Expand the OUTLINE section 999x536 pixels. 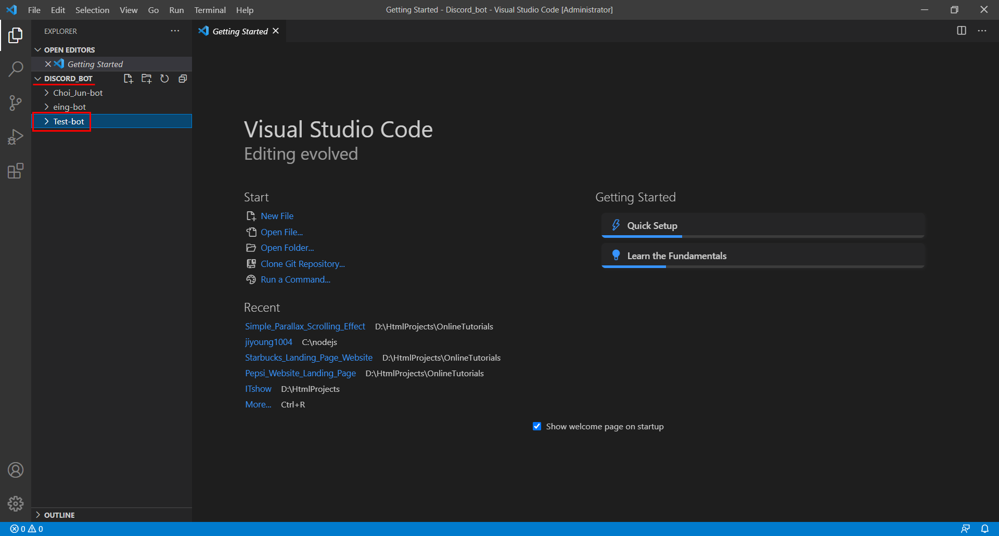point(37,515)
